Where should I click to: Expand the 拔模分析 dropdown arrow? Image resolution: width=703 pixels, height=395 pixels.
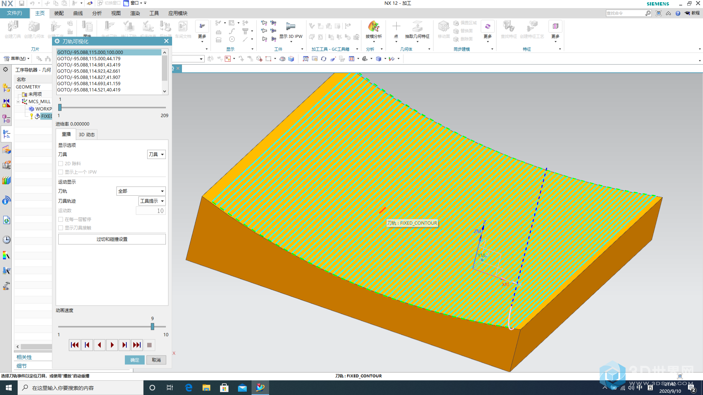click(x=373, y=42)
